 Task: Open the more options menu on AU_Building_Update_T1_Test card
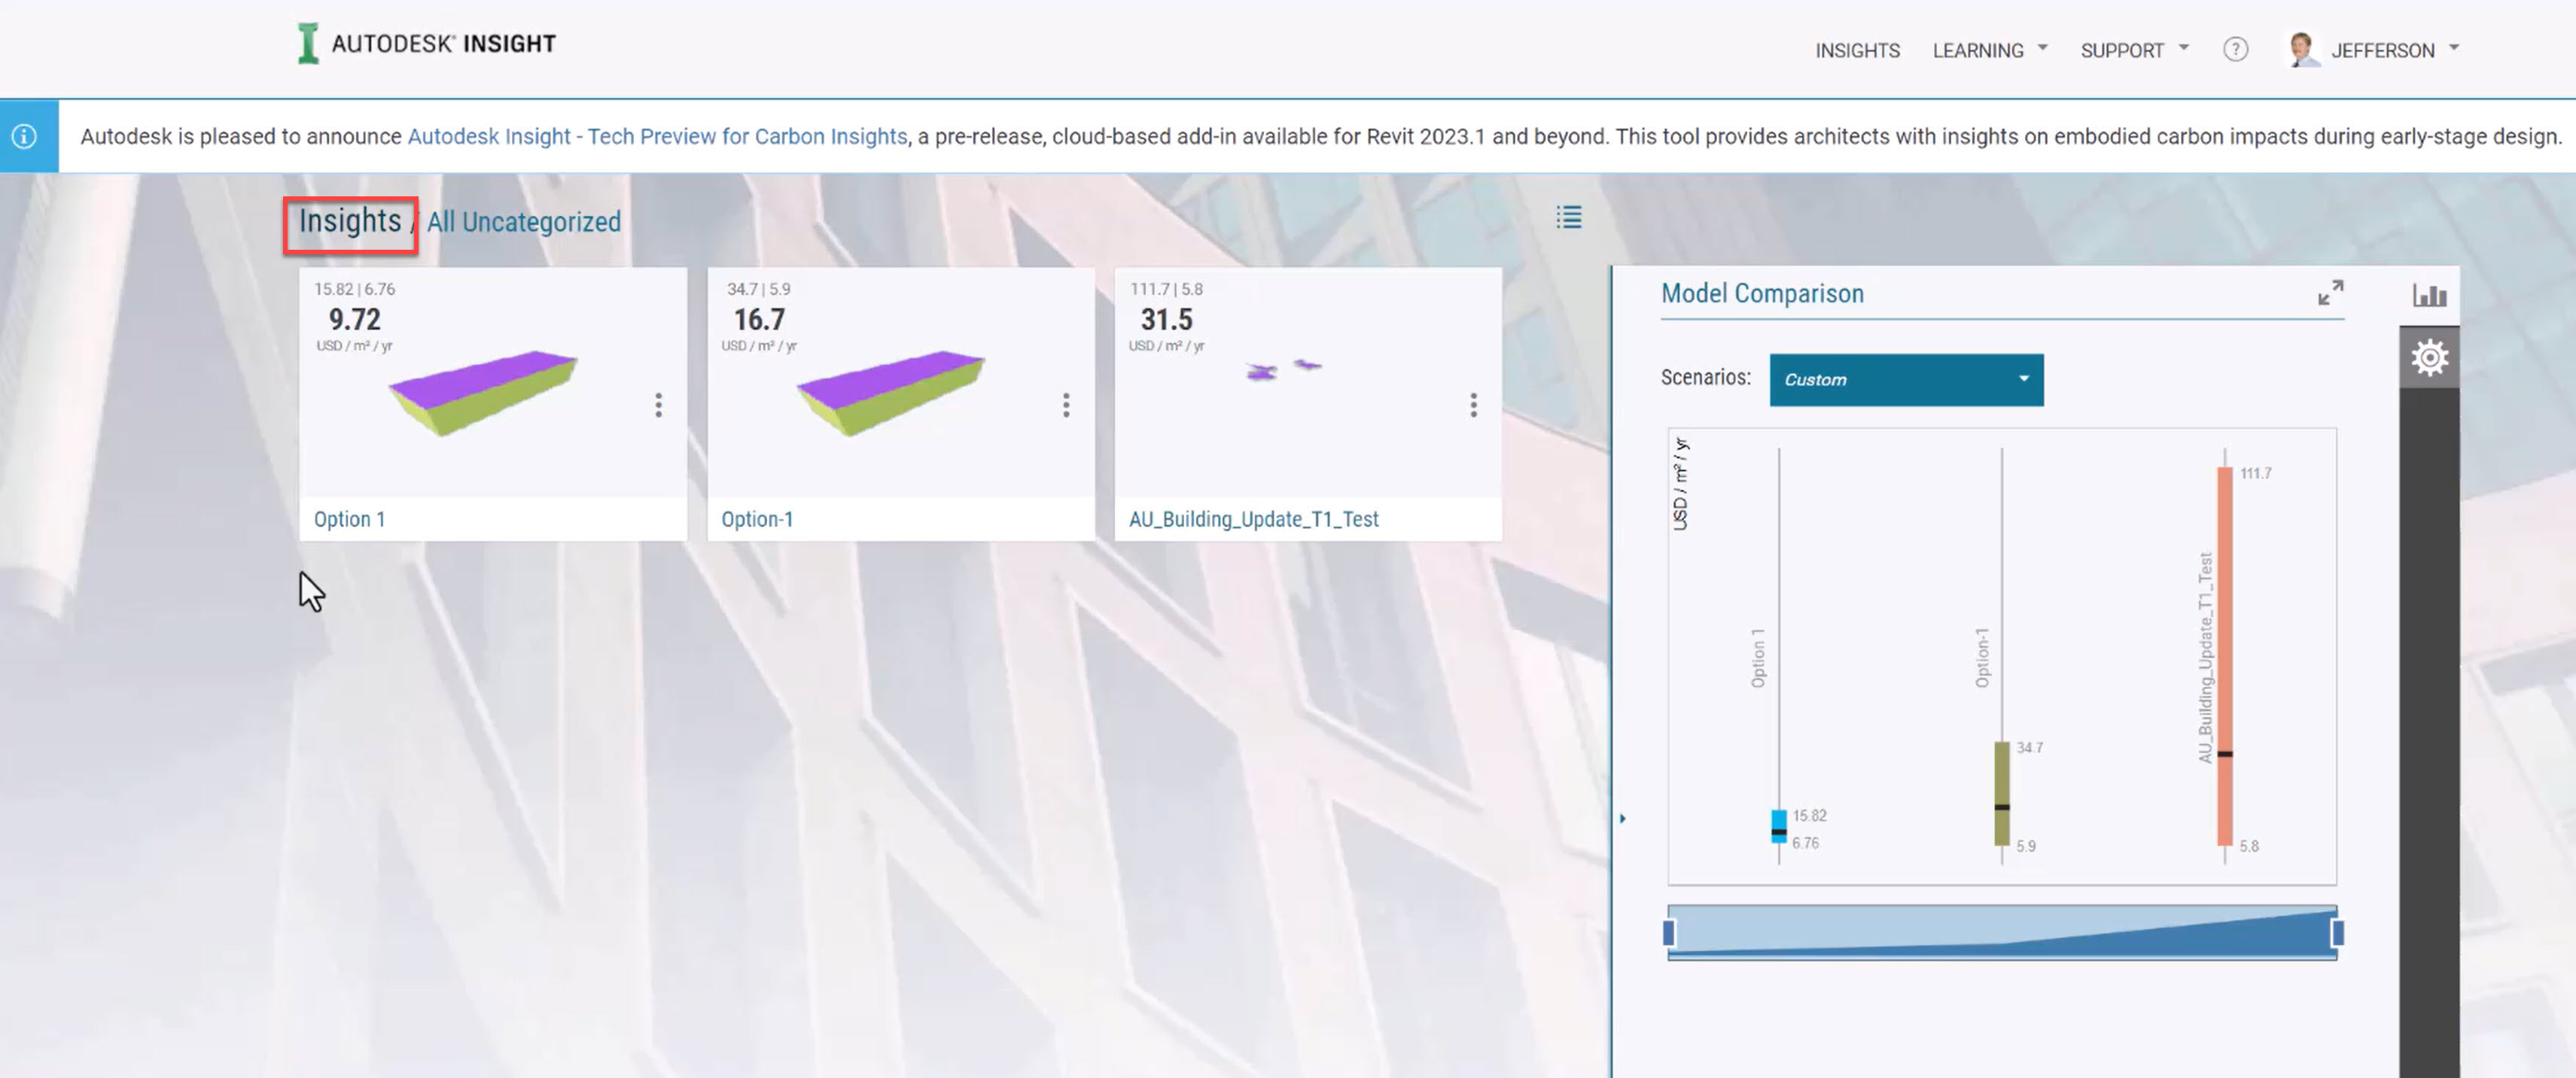click(x=1473, y=405)
